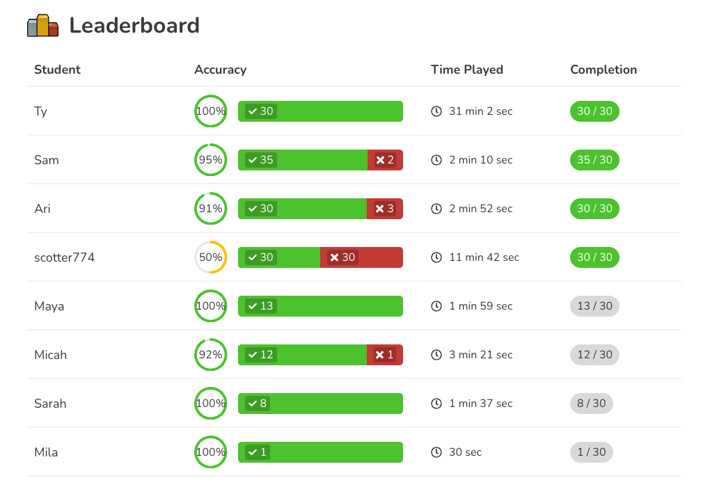Select the checkmark icon in Mila's progress bar
Screen dimensions: 710x494
click(x=252, y=452)
